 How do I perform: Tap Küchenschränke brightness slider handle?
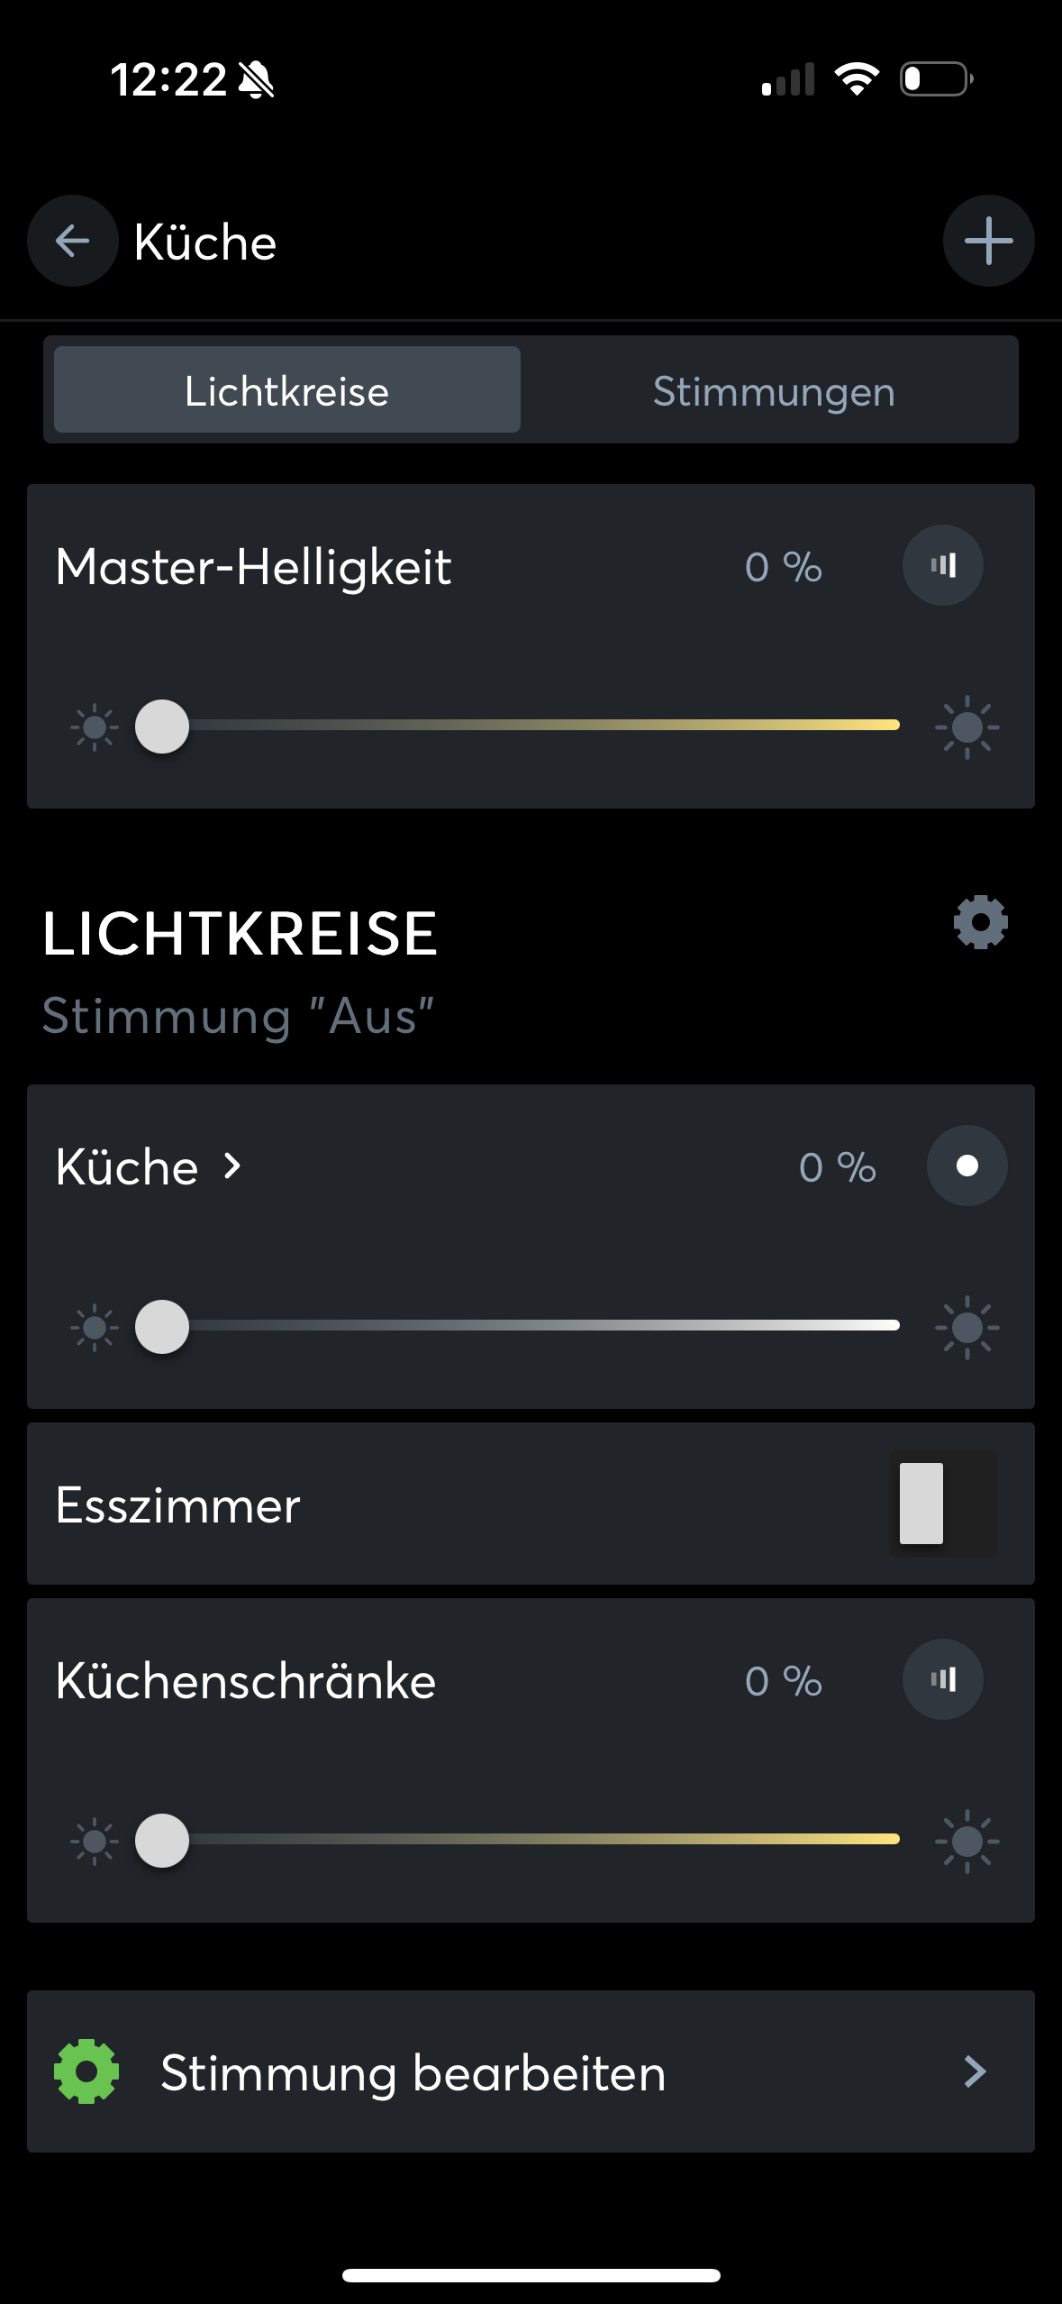pyautogui.click(x=162, y=1841)
